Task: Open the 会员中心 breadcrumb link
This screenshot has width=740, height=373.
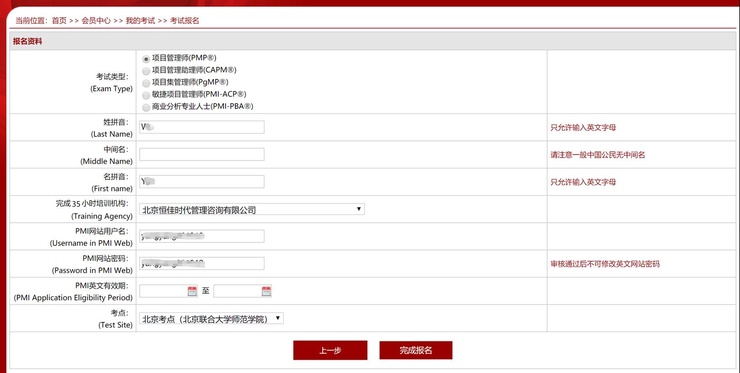Action: [96, 20]
